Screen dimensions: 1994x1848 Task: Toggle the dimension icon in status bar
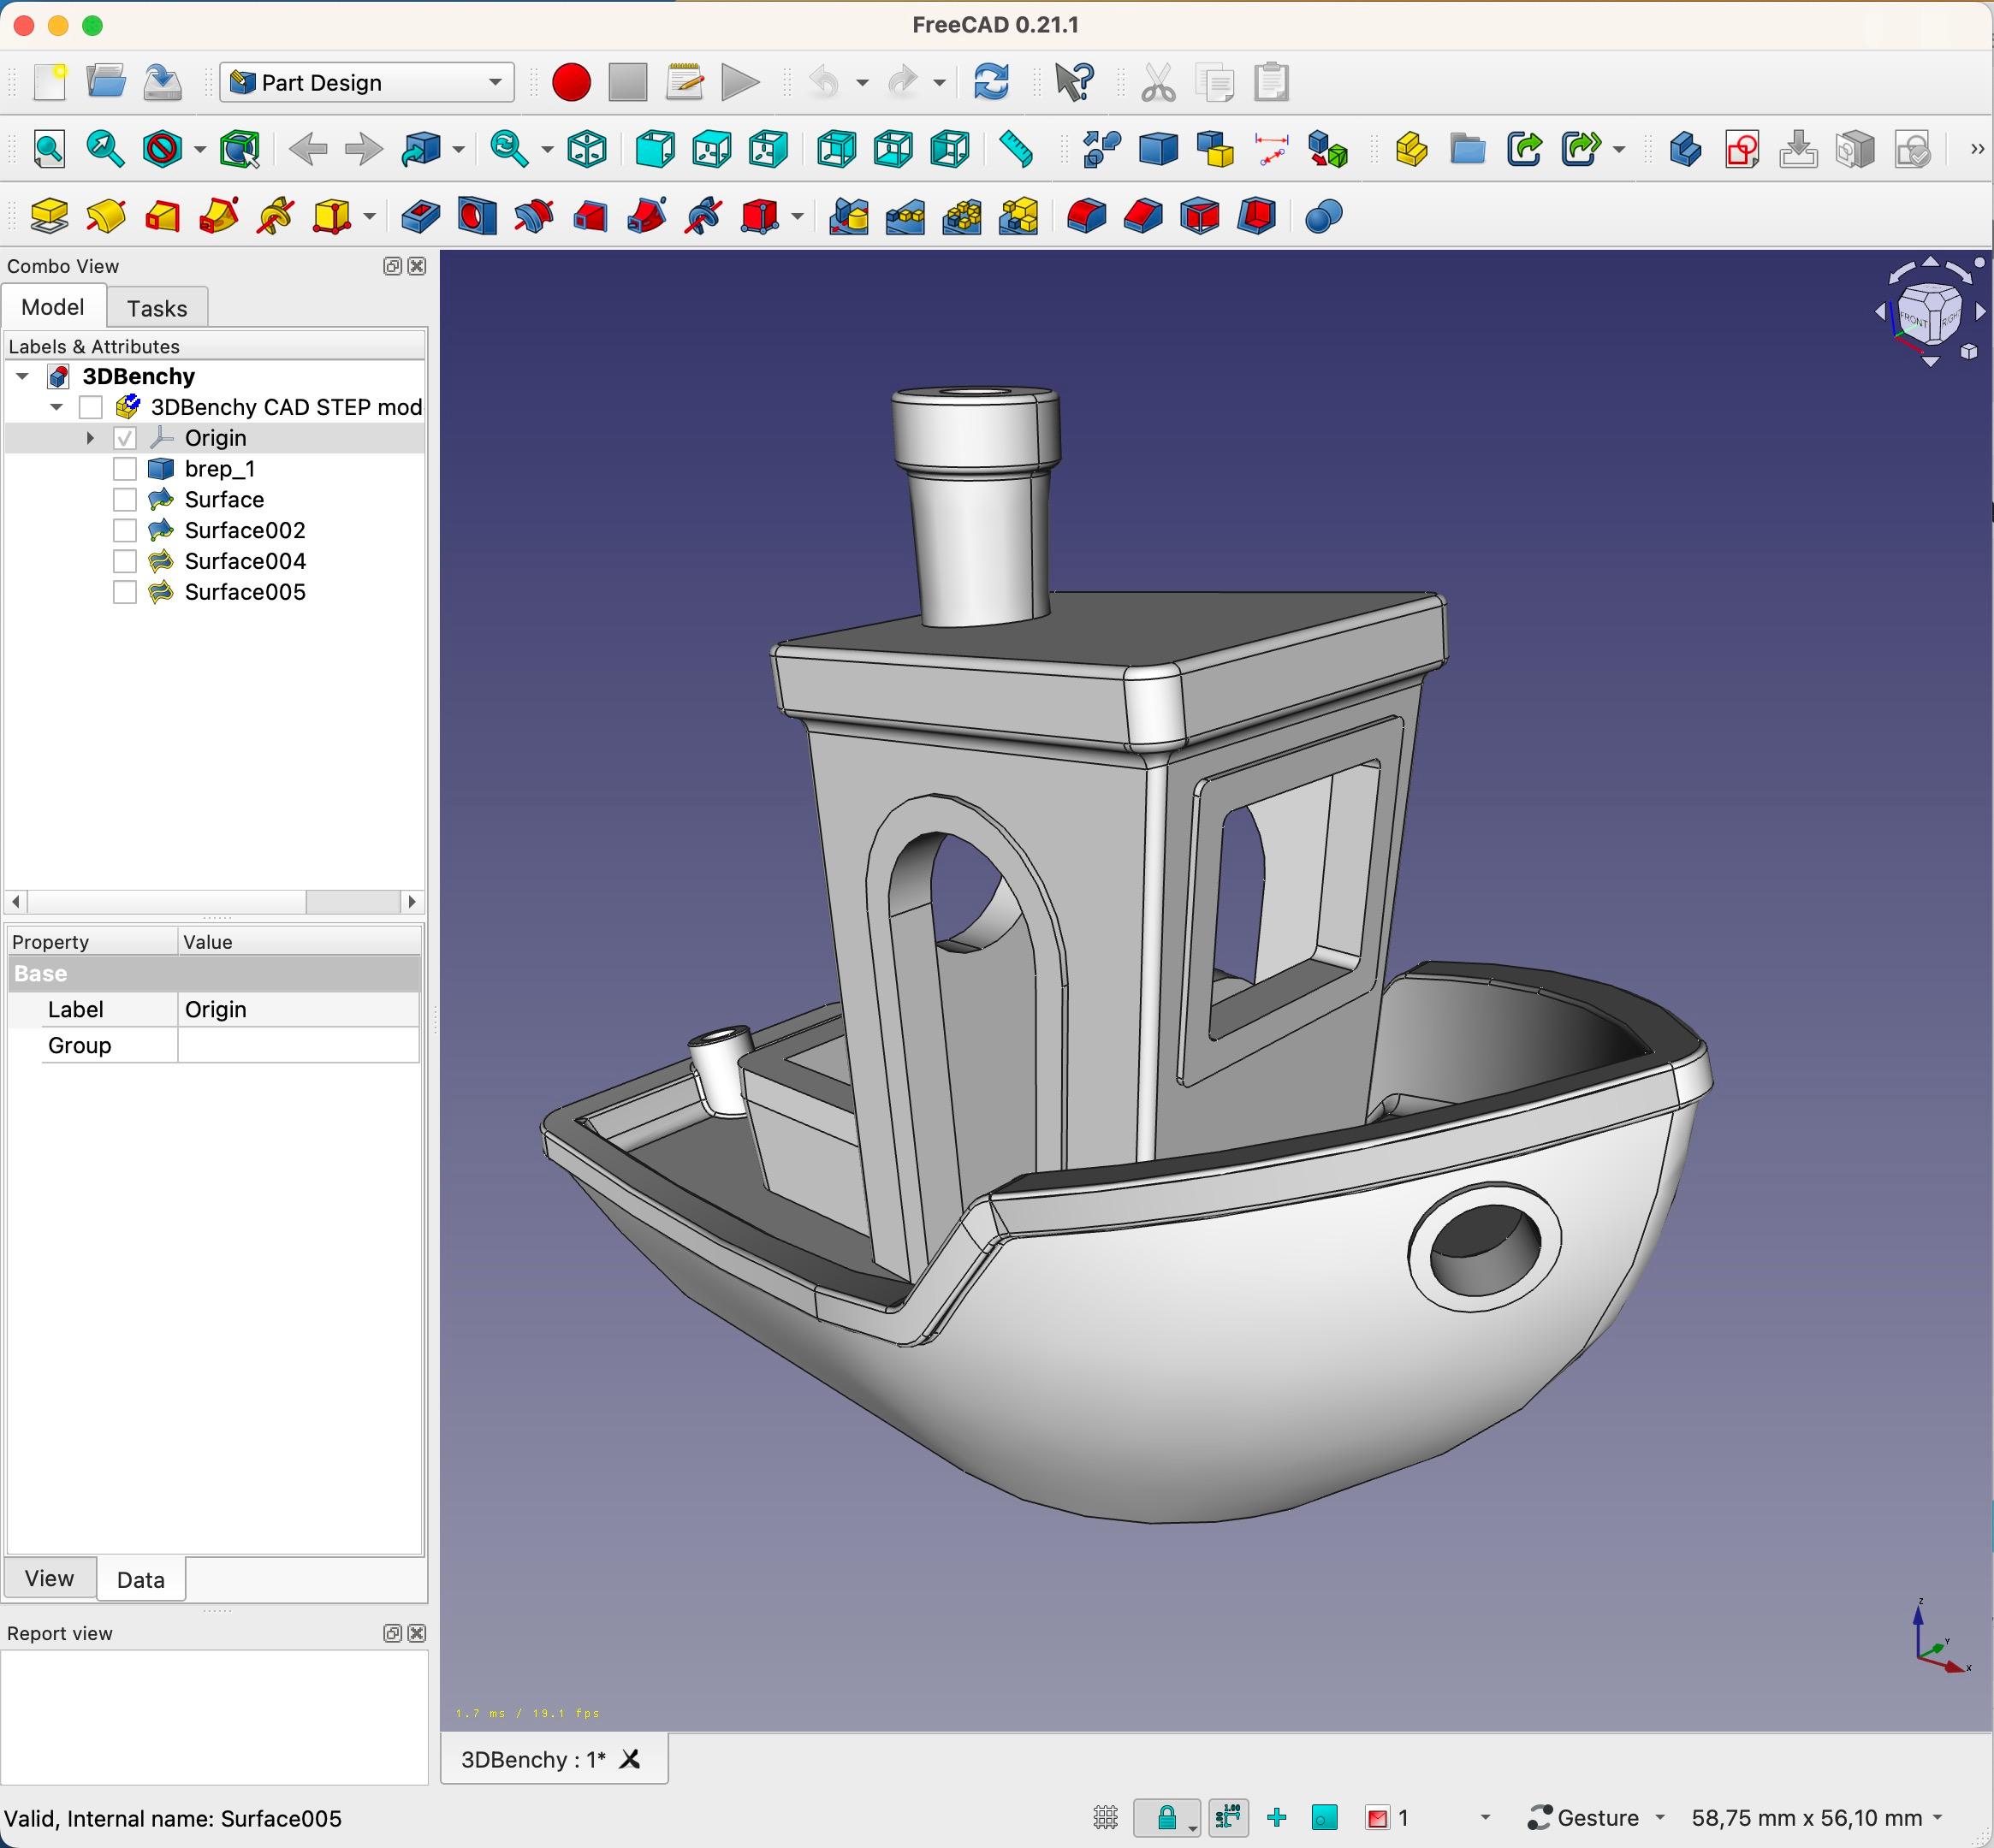coord(1227,1817)
